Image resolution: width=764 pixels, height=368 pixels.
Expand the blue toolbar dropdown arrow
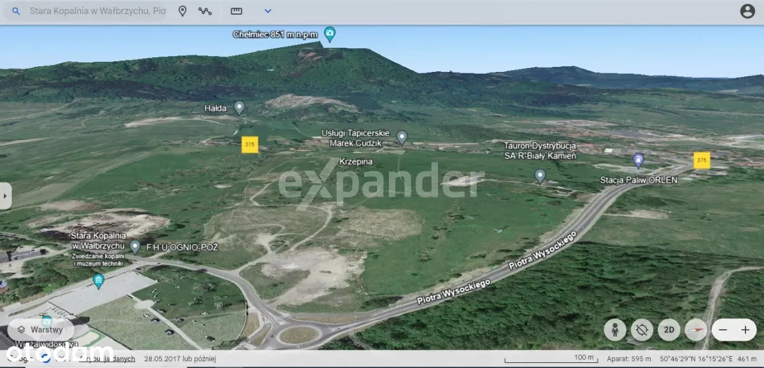click(268, 11)
